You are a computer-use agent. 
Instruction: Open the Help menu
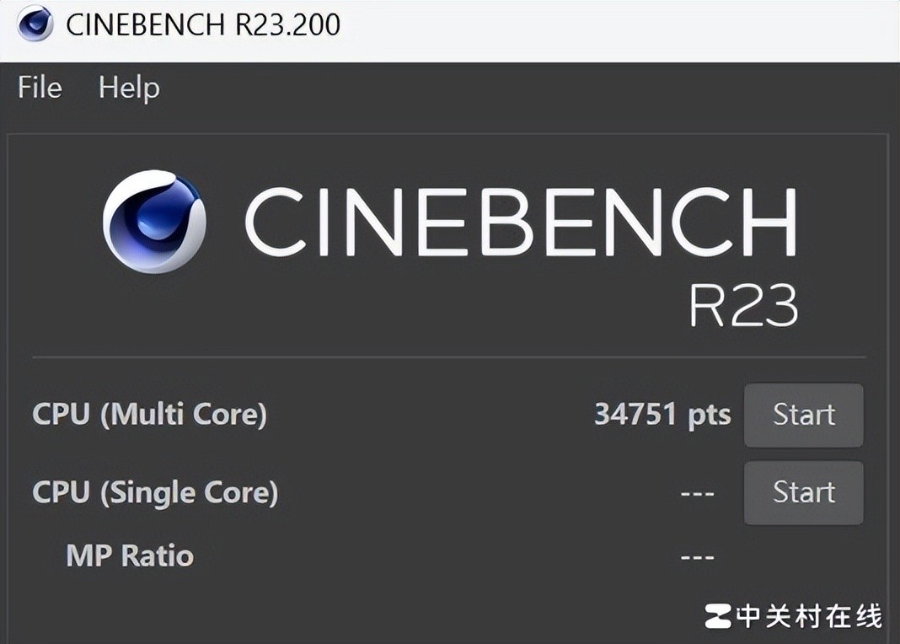(129, 88)
